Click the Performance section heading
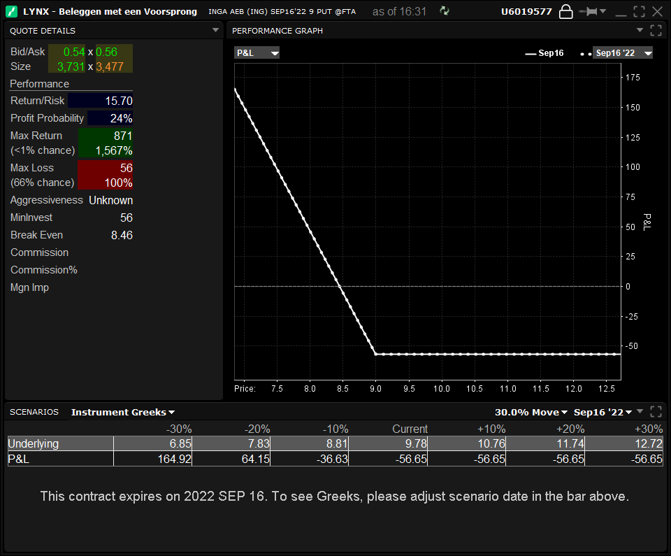The height and width of the screenshot is (556, 671). 39,83
